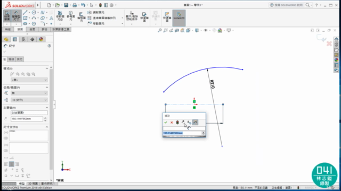
Task: Set dimension text to left justify
Action: (x=6, y=164)
